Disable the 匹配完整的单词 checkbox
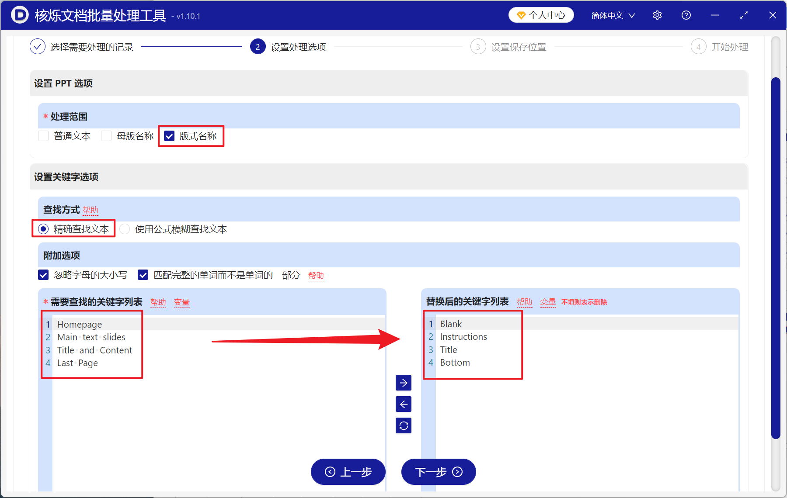Screen dimensions: 787x498 tap(143, 275)
